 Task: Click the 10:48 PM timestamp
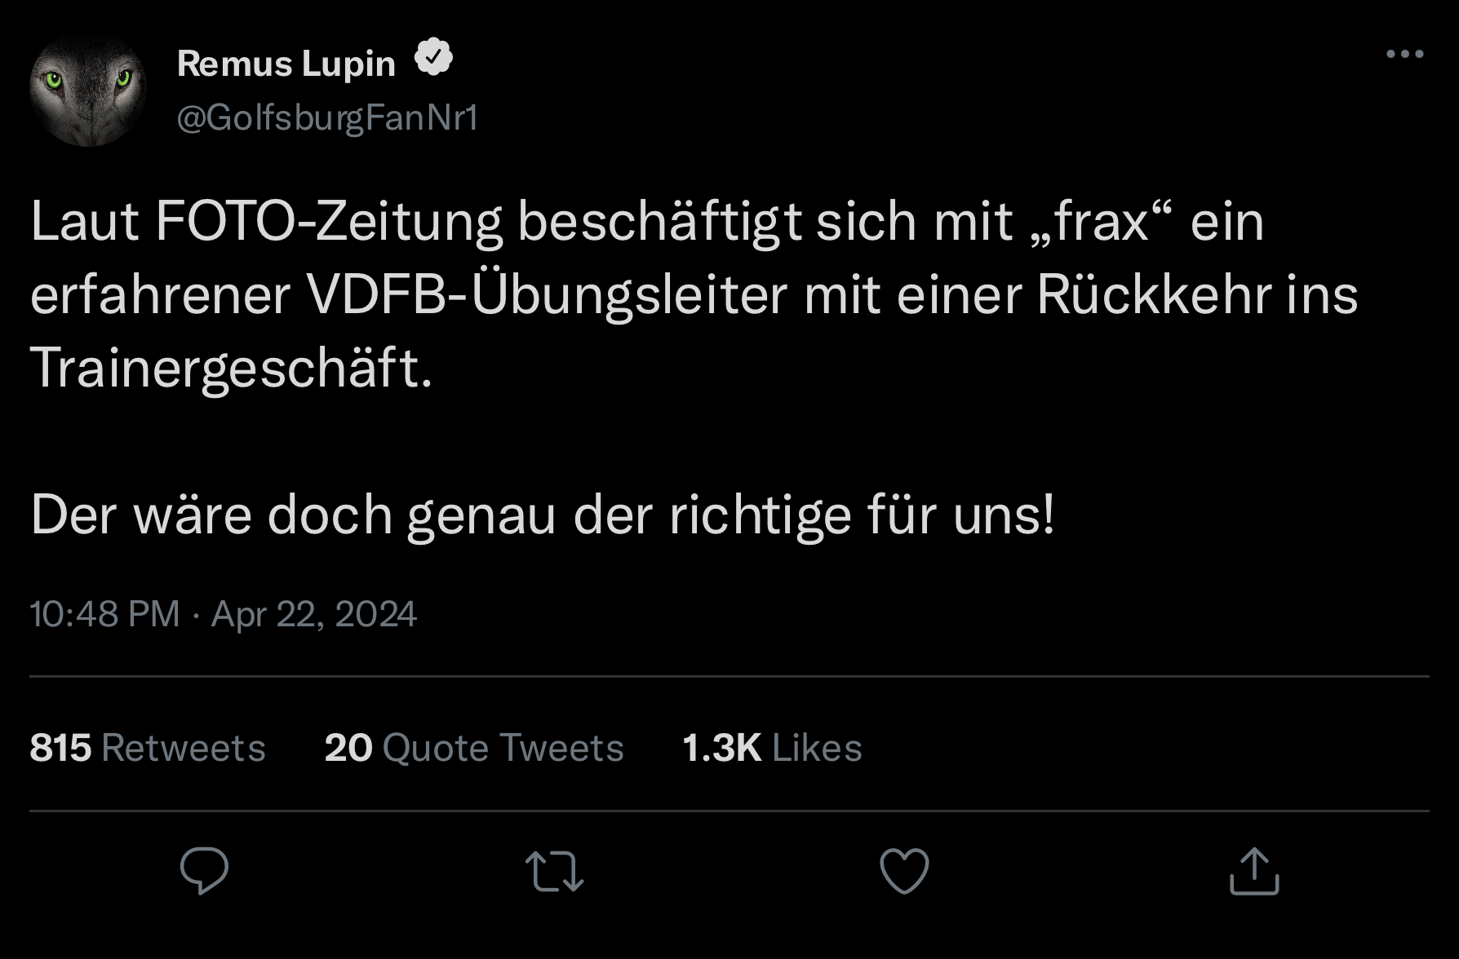click(x=104, y=613)
